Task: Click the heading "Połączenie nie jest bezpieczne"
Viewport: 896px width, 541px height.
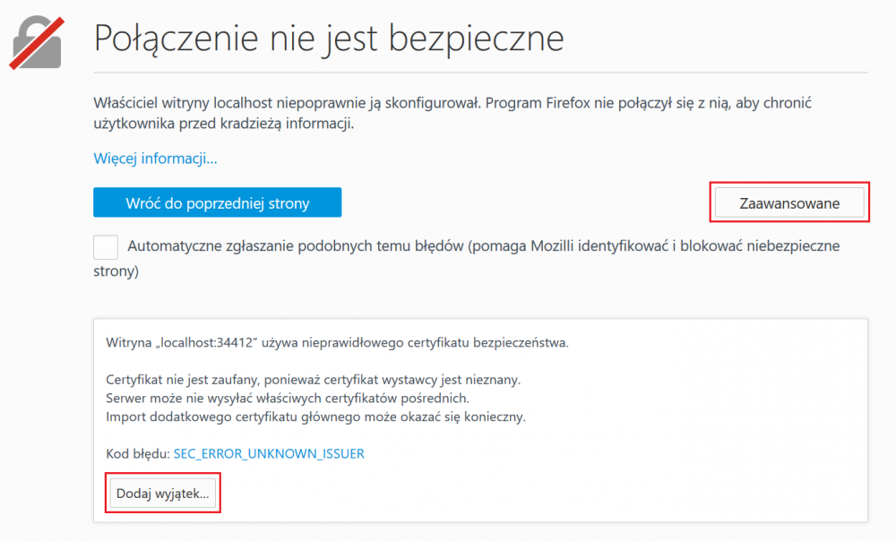Action: [x=329, y=39]
